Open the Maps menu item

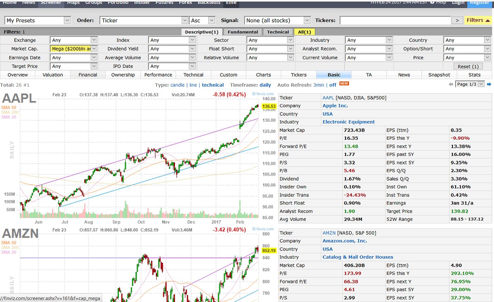click(73, 3)
